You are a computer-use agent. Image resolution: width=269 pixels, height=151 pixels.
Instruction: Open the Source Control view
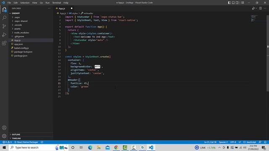[4, 26]
